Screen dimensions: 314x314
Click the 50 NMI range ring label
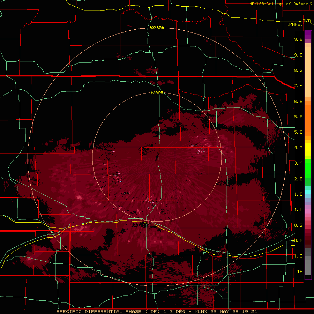tap(157, 92)
